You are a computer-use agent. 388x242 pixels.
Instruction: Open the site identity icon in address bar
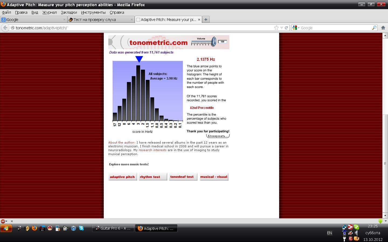(12, 28)
